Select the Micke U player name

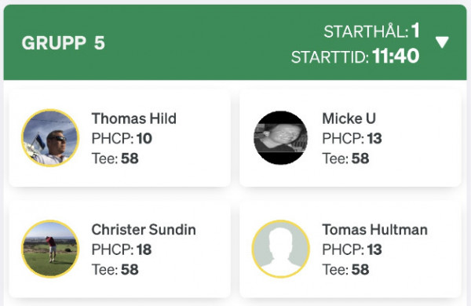[x=349, y=118]
